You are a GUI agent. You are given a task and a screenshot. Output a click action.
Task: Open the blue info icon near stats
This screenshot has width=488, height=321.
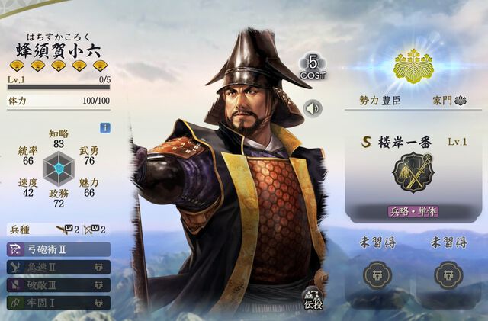click(105, 128)
